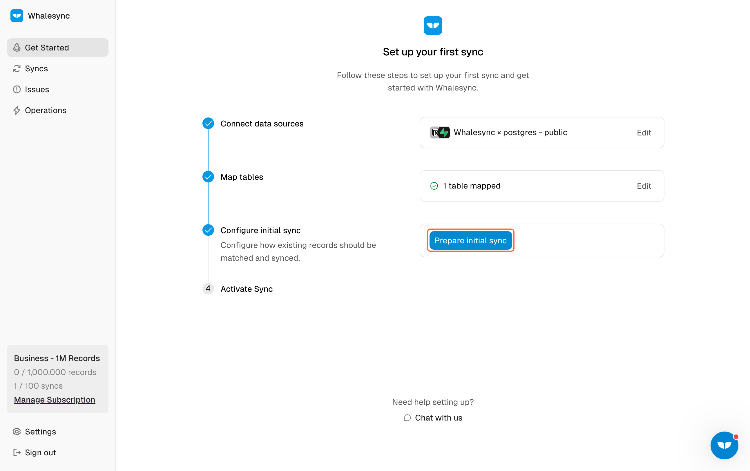
Task: Click the 1 / 100 syncs usage text
Action: [x=38, y=386]
